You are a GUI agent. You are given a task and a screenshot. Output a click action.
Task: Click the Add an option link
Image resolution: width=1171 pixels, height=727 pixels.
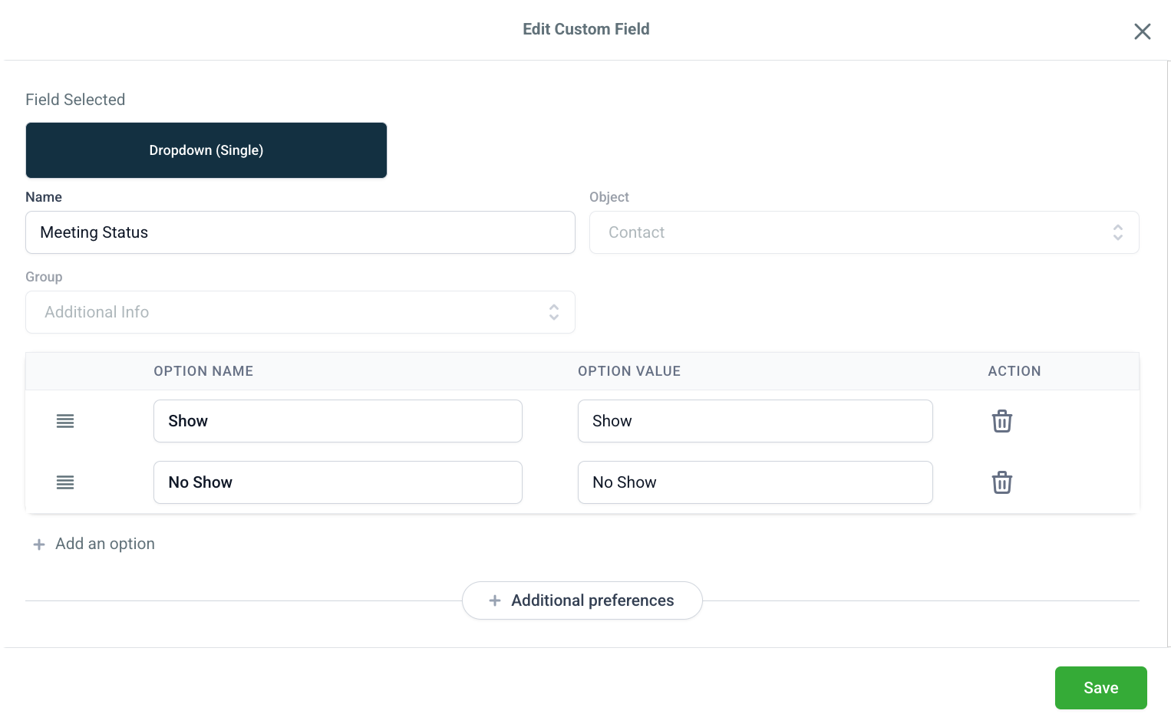click(x=105, y=544)
